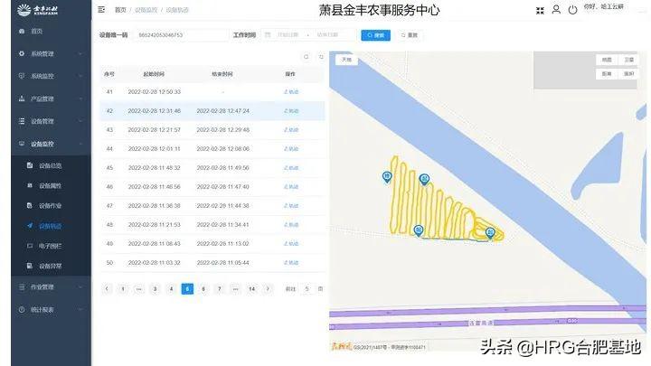Viewport: 651px width, 366px height.
Task: Open 设备作业 in the sidebar submenu
Action: click(x=51, y=206)
